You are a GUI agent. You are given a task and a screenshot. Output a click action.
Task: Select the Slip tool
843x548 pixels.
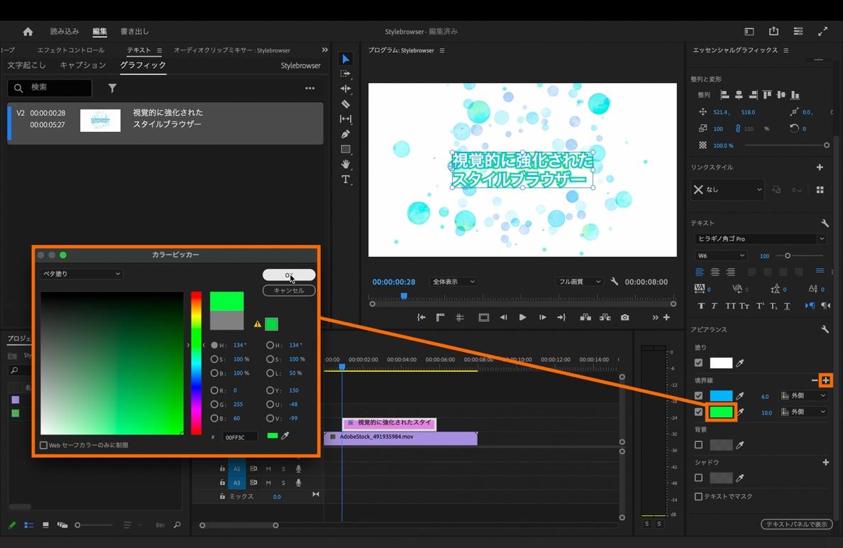pos(346,119)
